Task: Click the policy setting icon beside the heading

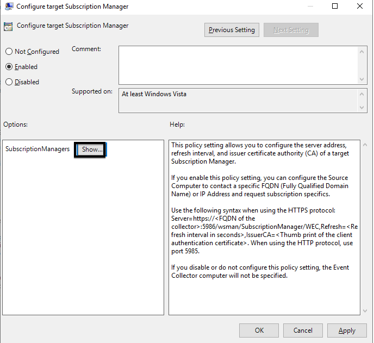Action: (x=8, y=27)
